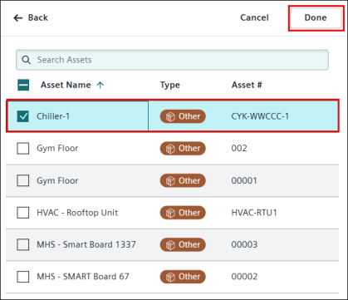The height and width of the screenshot is (300, 348).
Task: Click the Other type badge for Chiller-1
Action: (183, 116)
